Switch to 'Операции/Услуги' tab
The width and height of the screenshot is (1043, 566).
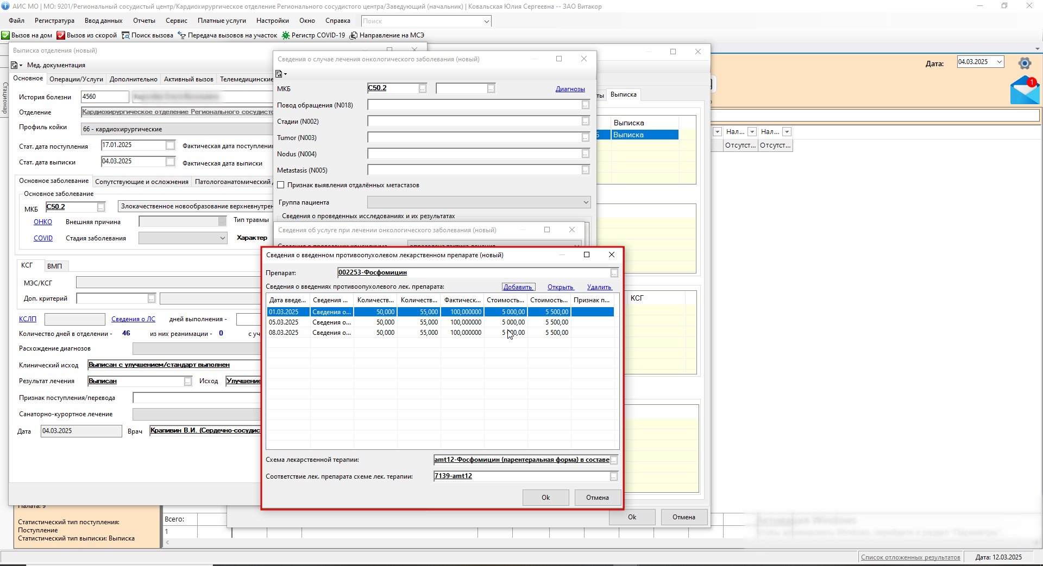pos(76,79)
